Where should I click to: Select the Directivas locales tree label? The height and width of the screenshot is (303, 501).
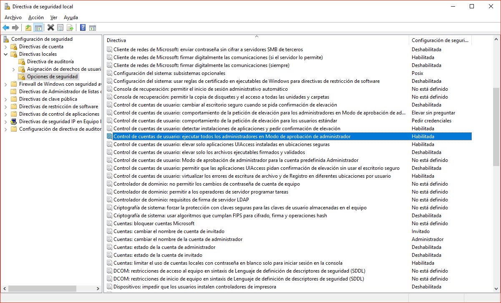[x=38, y=54]
